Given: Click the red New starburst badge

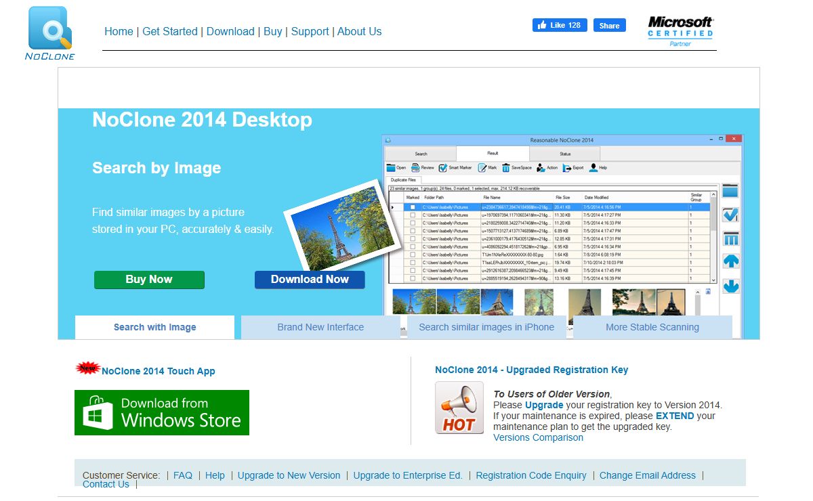Looking at the screenshot, I should pos(88,368).
